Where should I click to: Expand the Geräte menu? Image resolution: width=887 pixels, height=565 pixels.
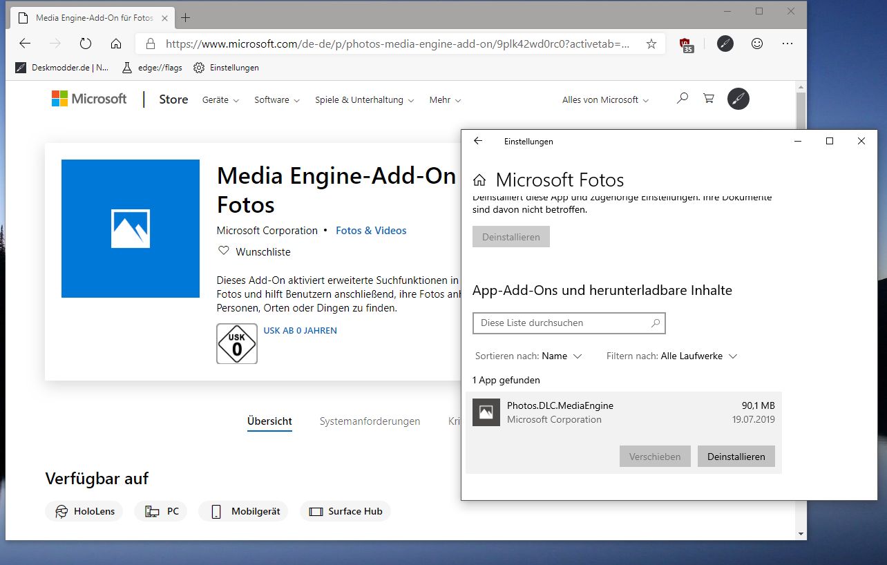tap(220, 100)
